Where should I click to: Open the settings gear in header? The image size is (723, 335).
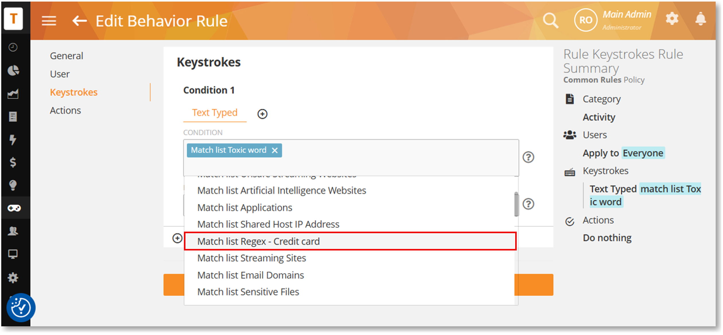coord(672,19)
